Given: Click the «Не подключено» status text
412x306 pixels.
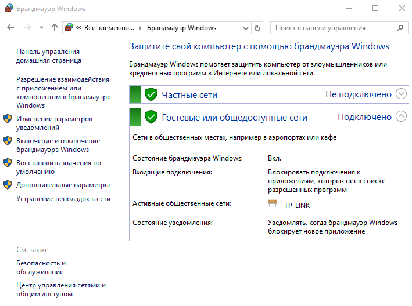Looking at the screenshot, I should tap(359, 94).
